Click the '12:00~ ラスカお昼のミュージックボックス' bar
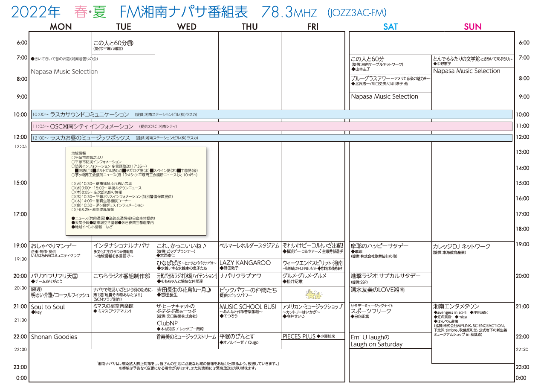Viewport: 538px width, 385px height. (x=272, y=138)
